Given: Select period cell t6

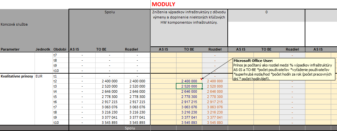Looking at the screenshot, I should tap(61, 102).
